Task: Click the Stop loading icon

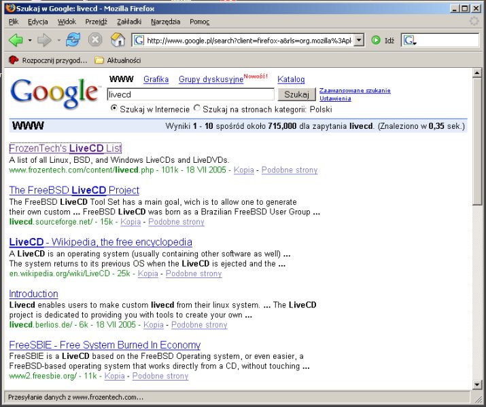Action: (95, 40)
